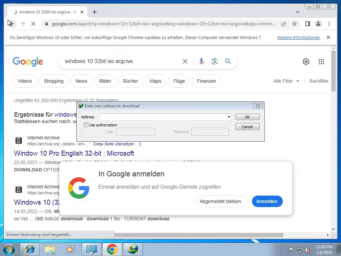Click the second Internet Archive favicon
This screenshot has height=256, width=341.
(x=19, y=189)
